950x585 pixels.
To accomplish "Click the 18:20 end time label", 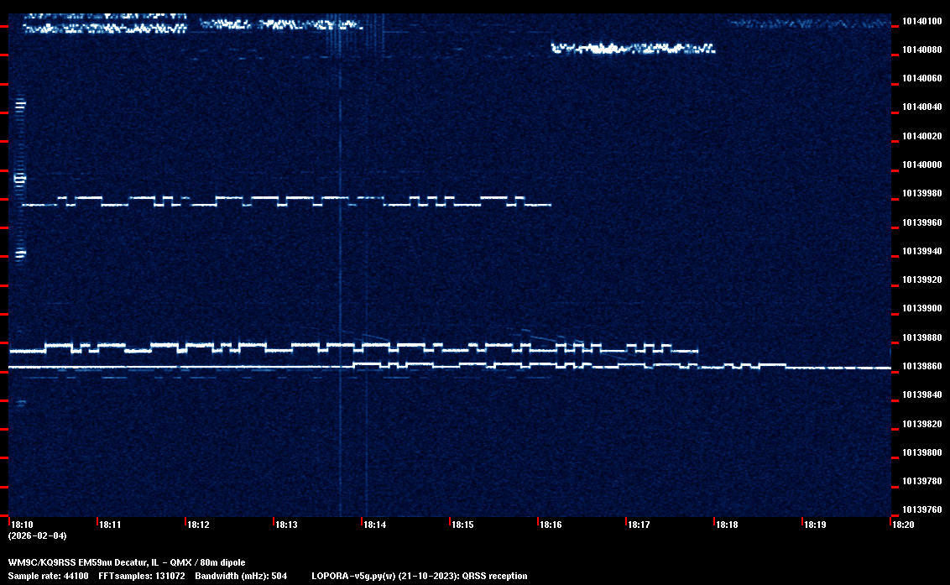I will (903, 525).
